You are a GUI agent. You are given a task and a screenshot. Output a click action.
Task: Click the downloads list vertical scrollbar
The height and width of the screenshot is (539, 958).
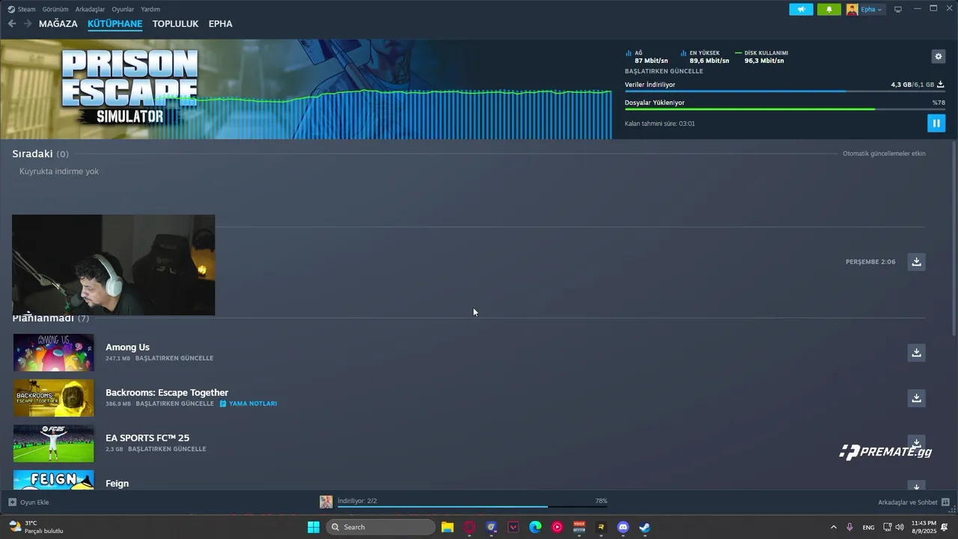coord(953,238)
